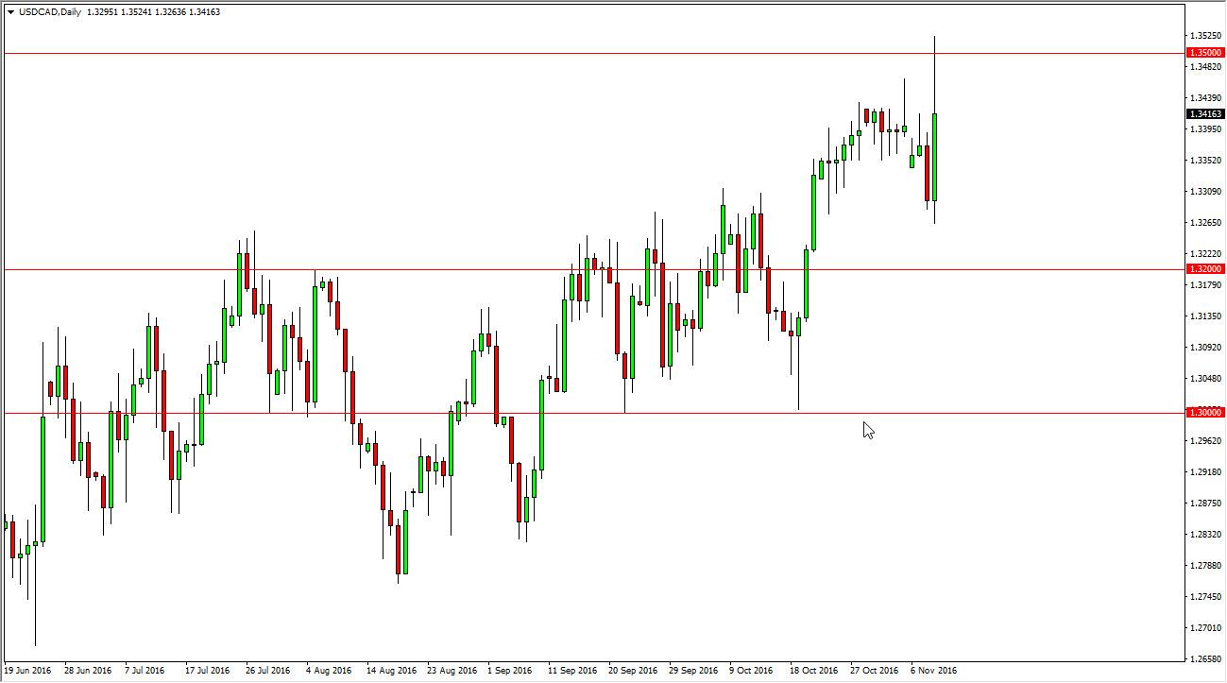The width and height of the screenshot is (1227, 683).
Task: Click the 18 Oct 2016 date label
Action: (814, 671)
